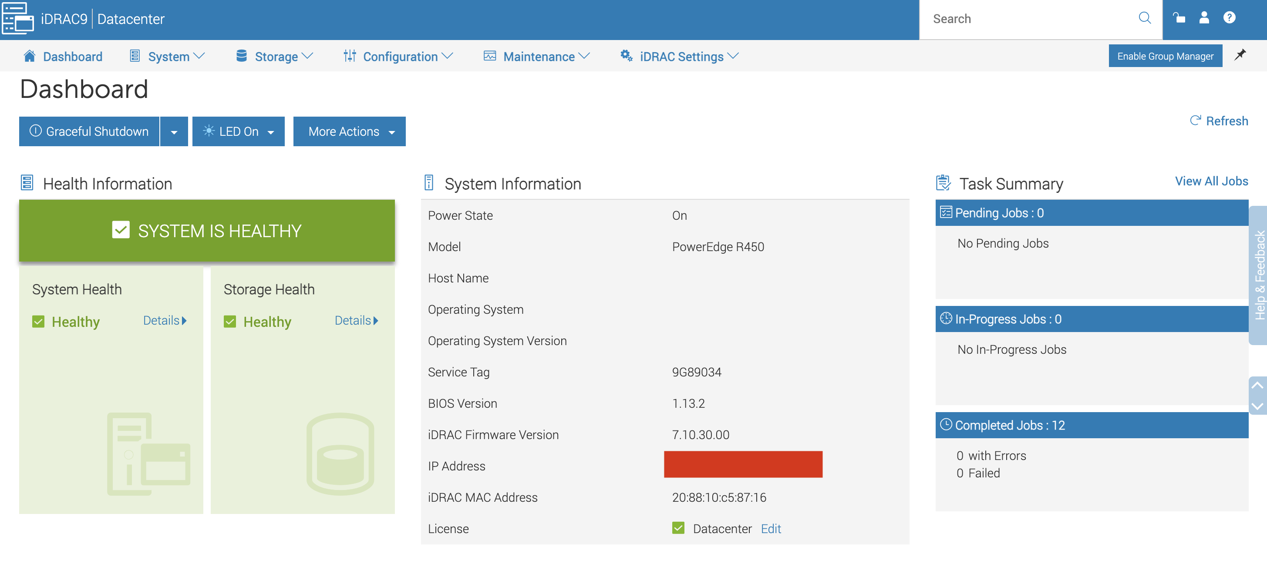Screen dimensions: 1267x564
Task: Go to the Dashboard menu item
Action: pos(72,57)
